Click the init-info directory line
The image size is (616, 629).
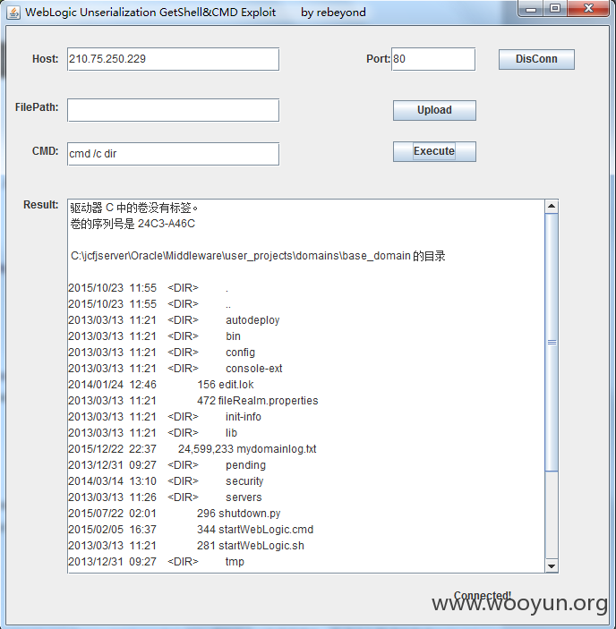point(165,417)
